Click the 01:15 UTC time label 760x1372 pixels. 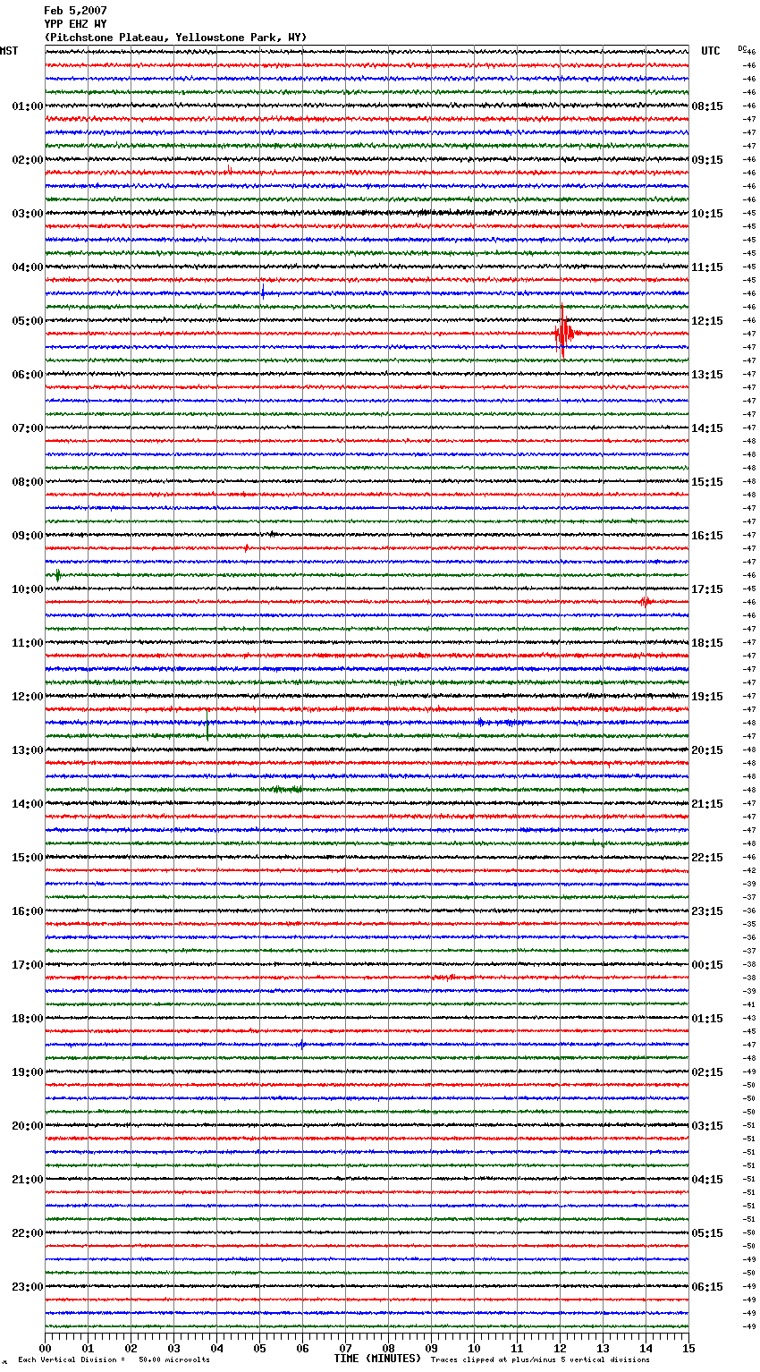pyautogui.click(x=707, y=1019)
